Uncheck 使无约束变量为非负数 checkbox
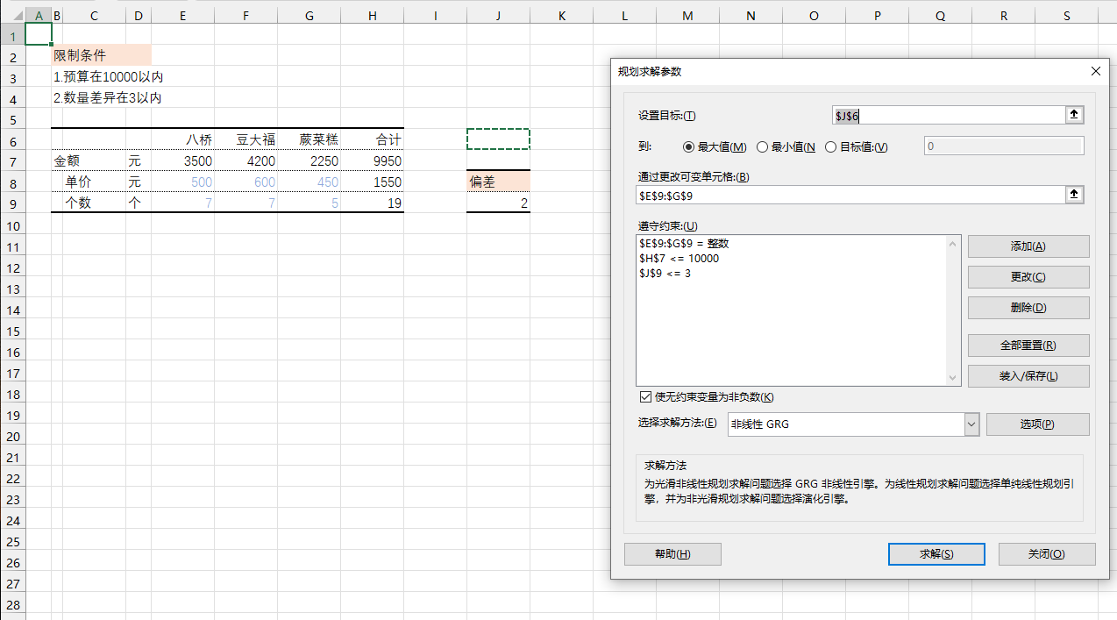The image size is (1117, 620). click(646, 396)
